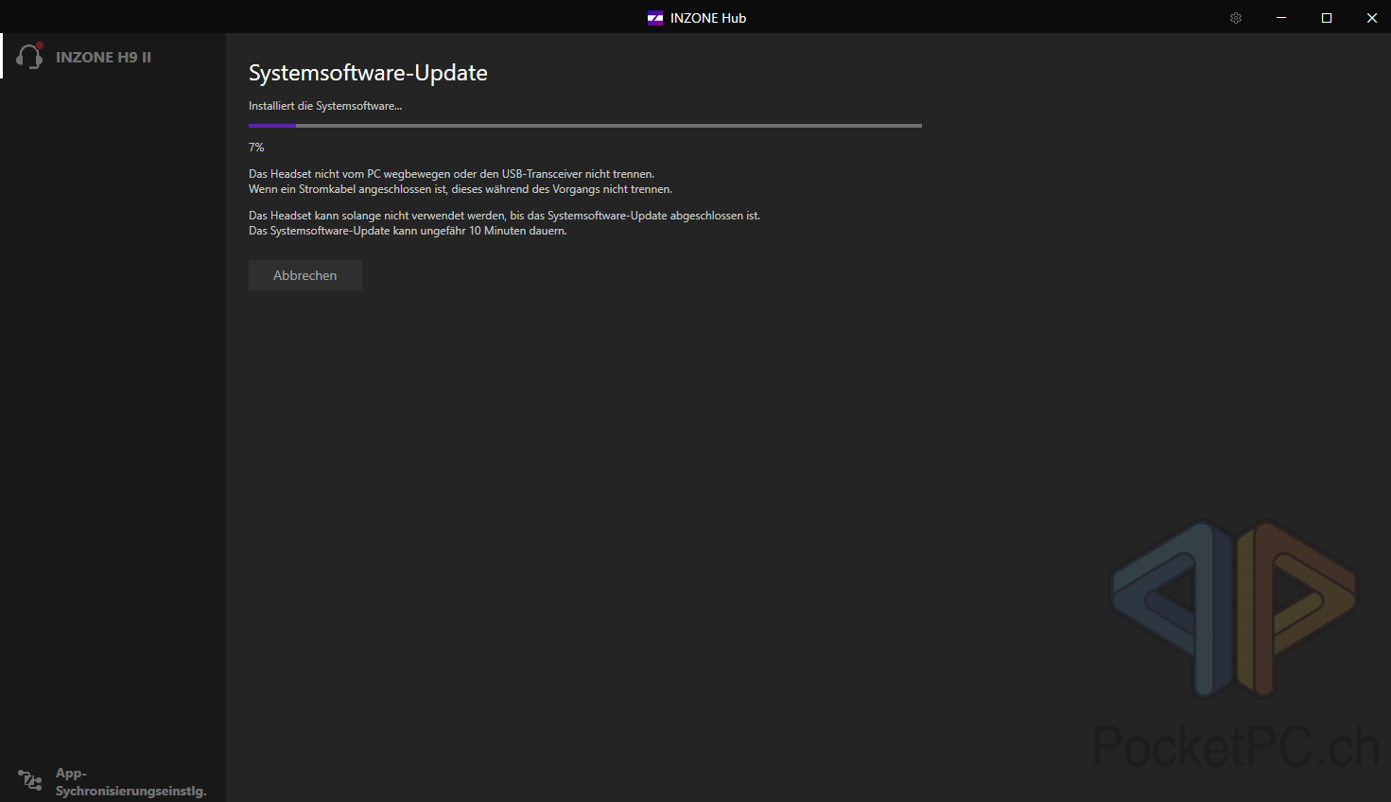The width and height of the screenshot is (1391, 802).
Task: Click the 7% progress label
Action: pos(256,148)
